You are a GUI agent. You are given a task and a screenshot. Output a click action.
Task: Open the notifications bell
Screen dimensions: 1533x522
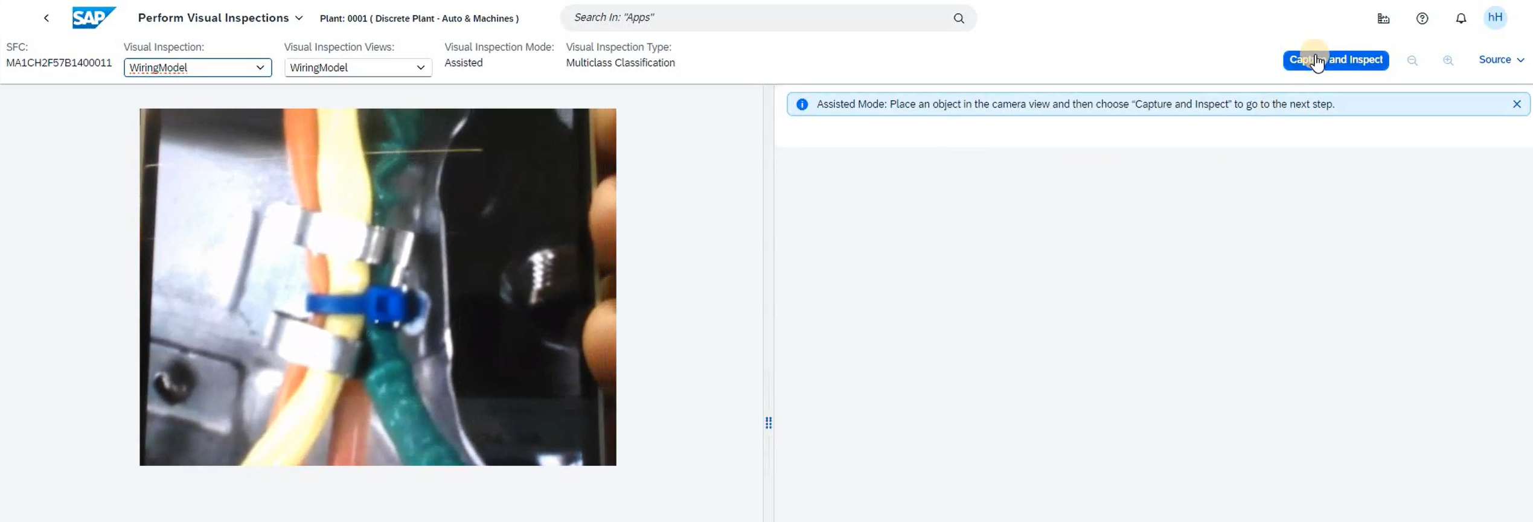1461,19
